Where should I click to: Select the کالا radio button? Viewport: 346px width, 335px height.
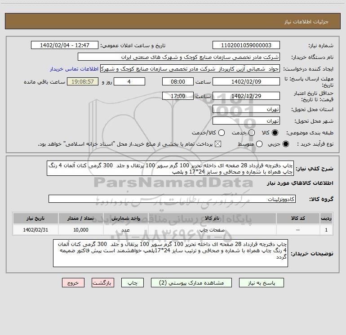[275, 133]
